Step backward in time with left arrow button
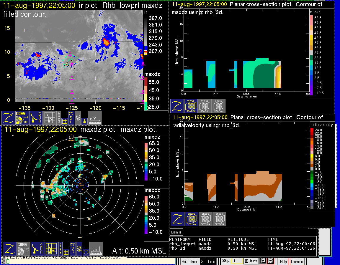This screenshot has width=340, height=265. [262, 261]
